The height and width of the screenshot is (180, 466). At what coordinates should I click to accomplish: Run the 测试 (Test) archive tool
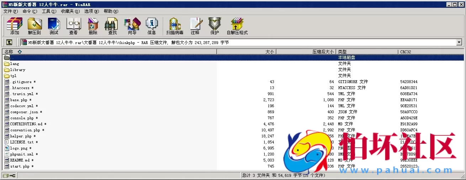[54, 26]
